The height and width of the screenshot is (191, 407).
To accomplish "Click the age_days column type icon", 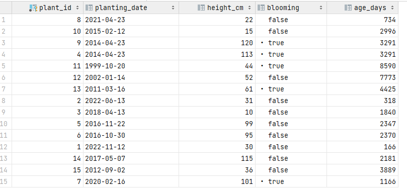I will pyautogui.click(x=348, y=8).
